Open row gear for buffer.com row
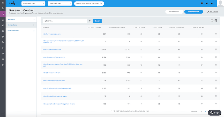This screenshot has height=117, width=224. (x=216, y=88)
